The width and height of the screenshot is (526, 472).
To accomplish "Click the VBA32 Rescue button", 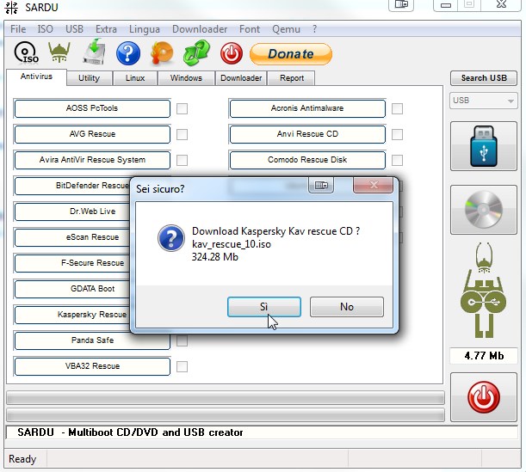I will coord(92,366).
